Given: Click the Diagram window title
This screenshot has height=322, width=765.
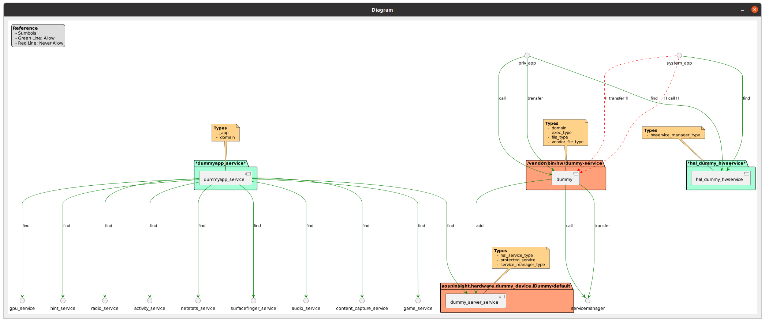Looking at the screenshot, I should [382, 10].
